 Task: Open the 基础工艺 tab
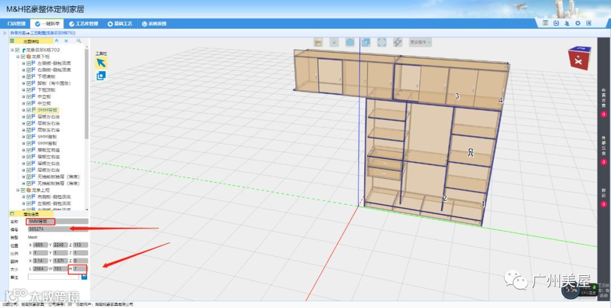[120, 24]
